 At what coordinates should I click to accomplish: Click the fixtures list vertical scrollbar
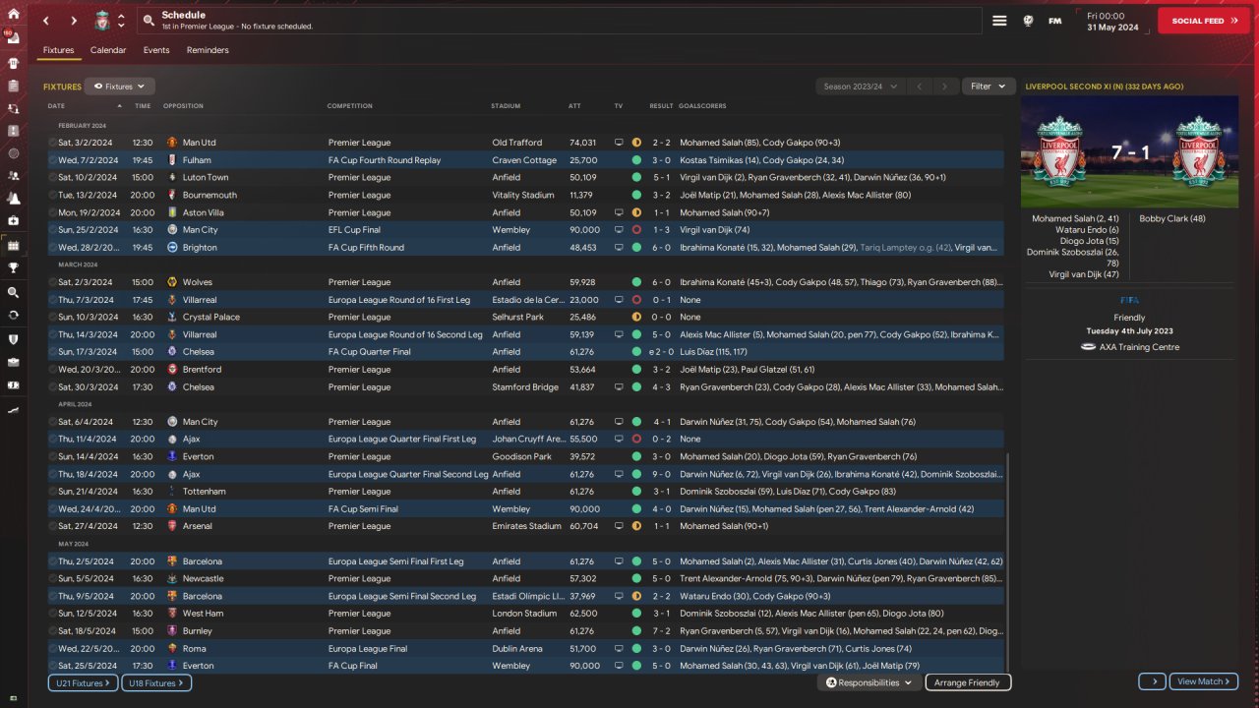(x=1008, y=560)
